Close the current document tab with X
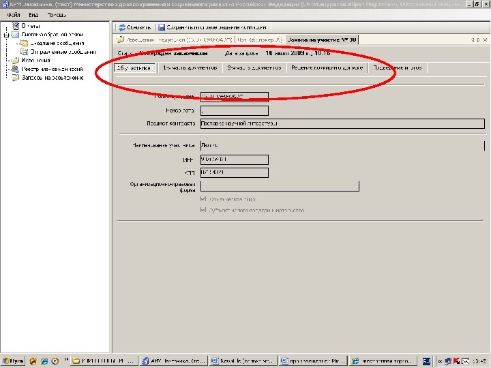 point(485,40)
